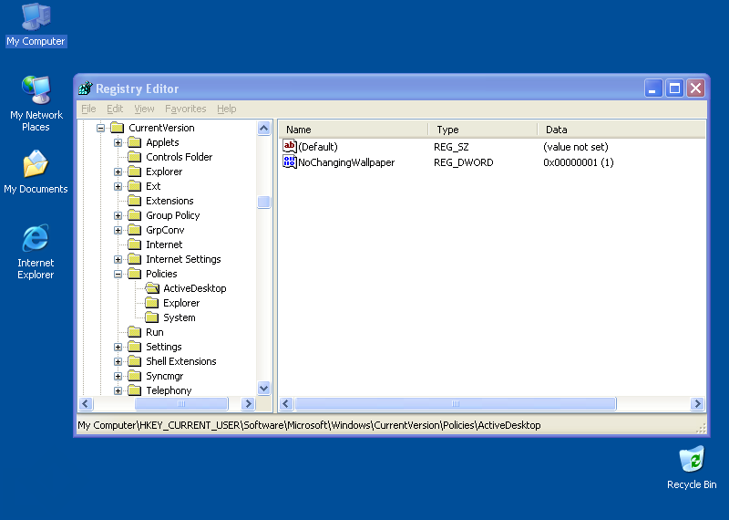This screenshot has height=520, width=729.
Task: Select the NoChangingWallpaper value name
Action: coord(346,162)
